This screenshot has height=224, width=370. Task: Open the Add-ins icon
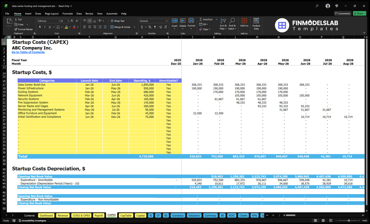point(244,21)
